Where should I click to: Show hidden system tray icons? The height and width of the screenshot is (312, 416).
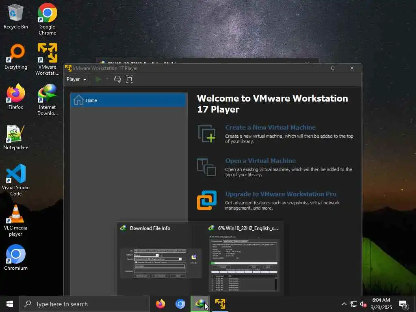tap(344, 304)
